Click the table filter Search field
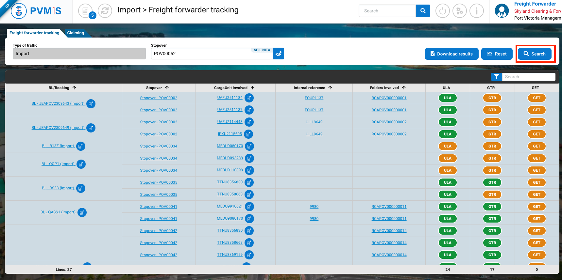The width and height of the screenshot is (562, 280). 528,77
